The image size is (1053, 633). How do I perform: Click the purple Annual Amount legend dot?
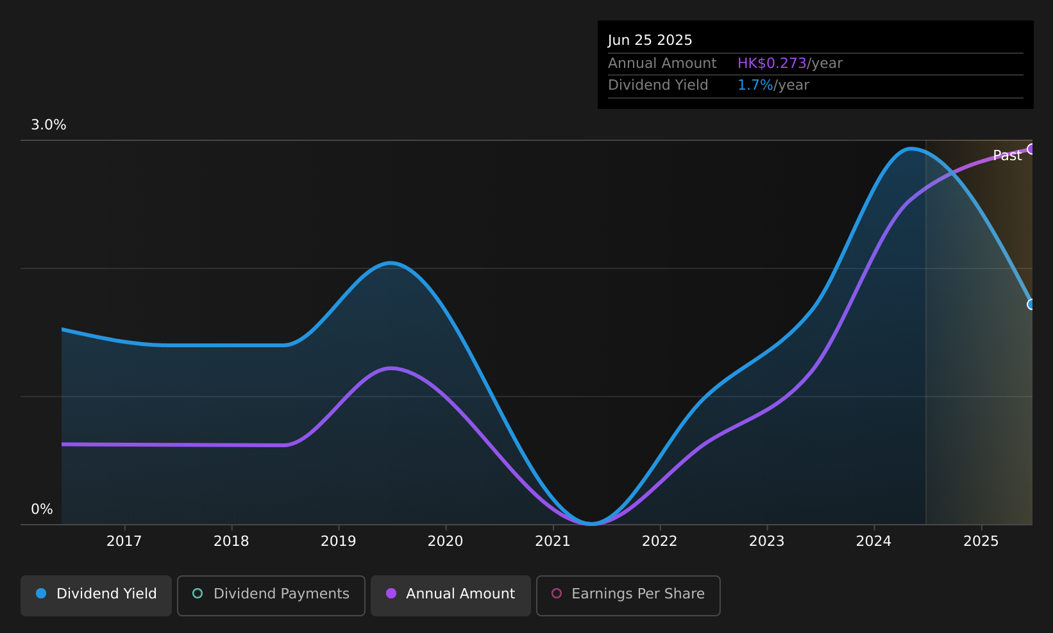pyautogui.click(x=391, y=593)
